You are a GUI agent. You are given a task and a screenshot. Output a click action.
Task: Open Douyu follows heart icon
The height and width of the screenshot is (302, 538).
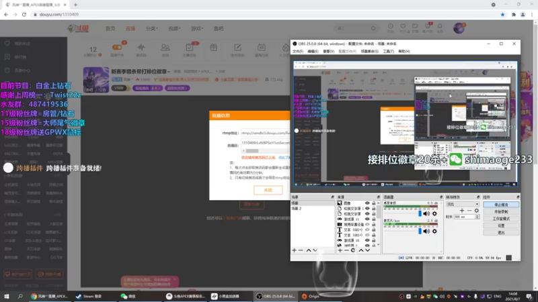pyautogui.click(x=403, y=26)
